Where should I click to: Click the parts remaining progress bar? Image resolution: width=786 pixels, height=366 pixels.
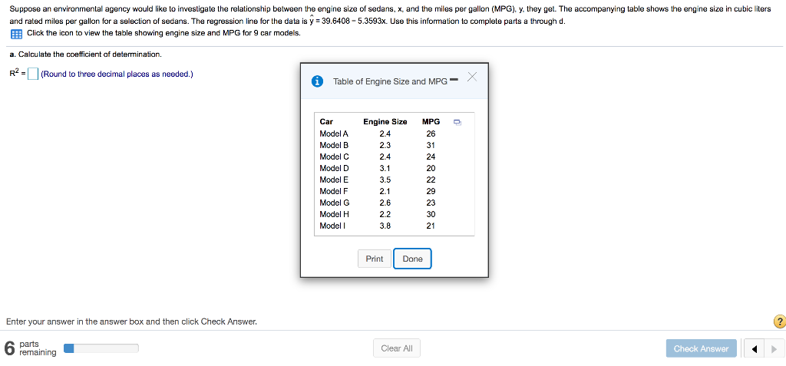pos(101,348)
